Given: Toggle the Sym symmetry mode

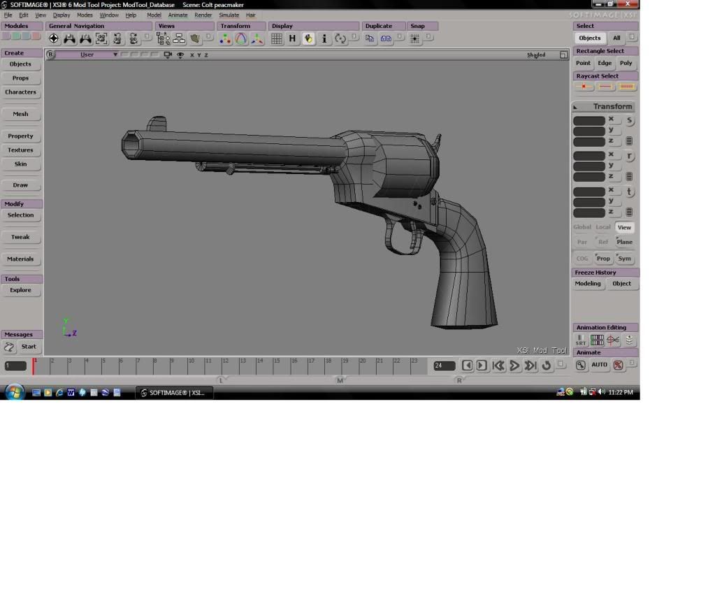Looking at the screenshot, I should tap(624, 259).
